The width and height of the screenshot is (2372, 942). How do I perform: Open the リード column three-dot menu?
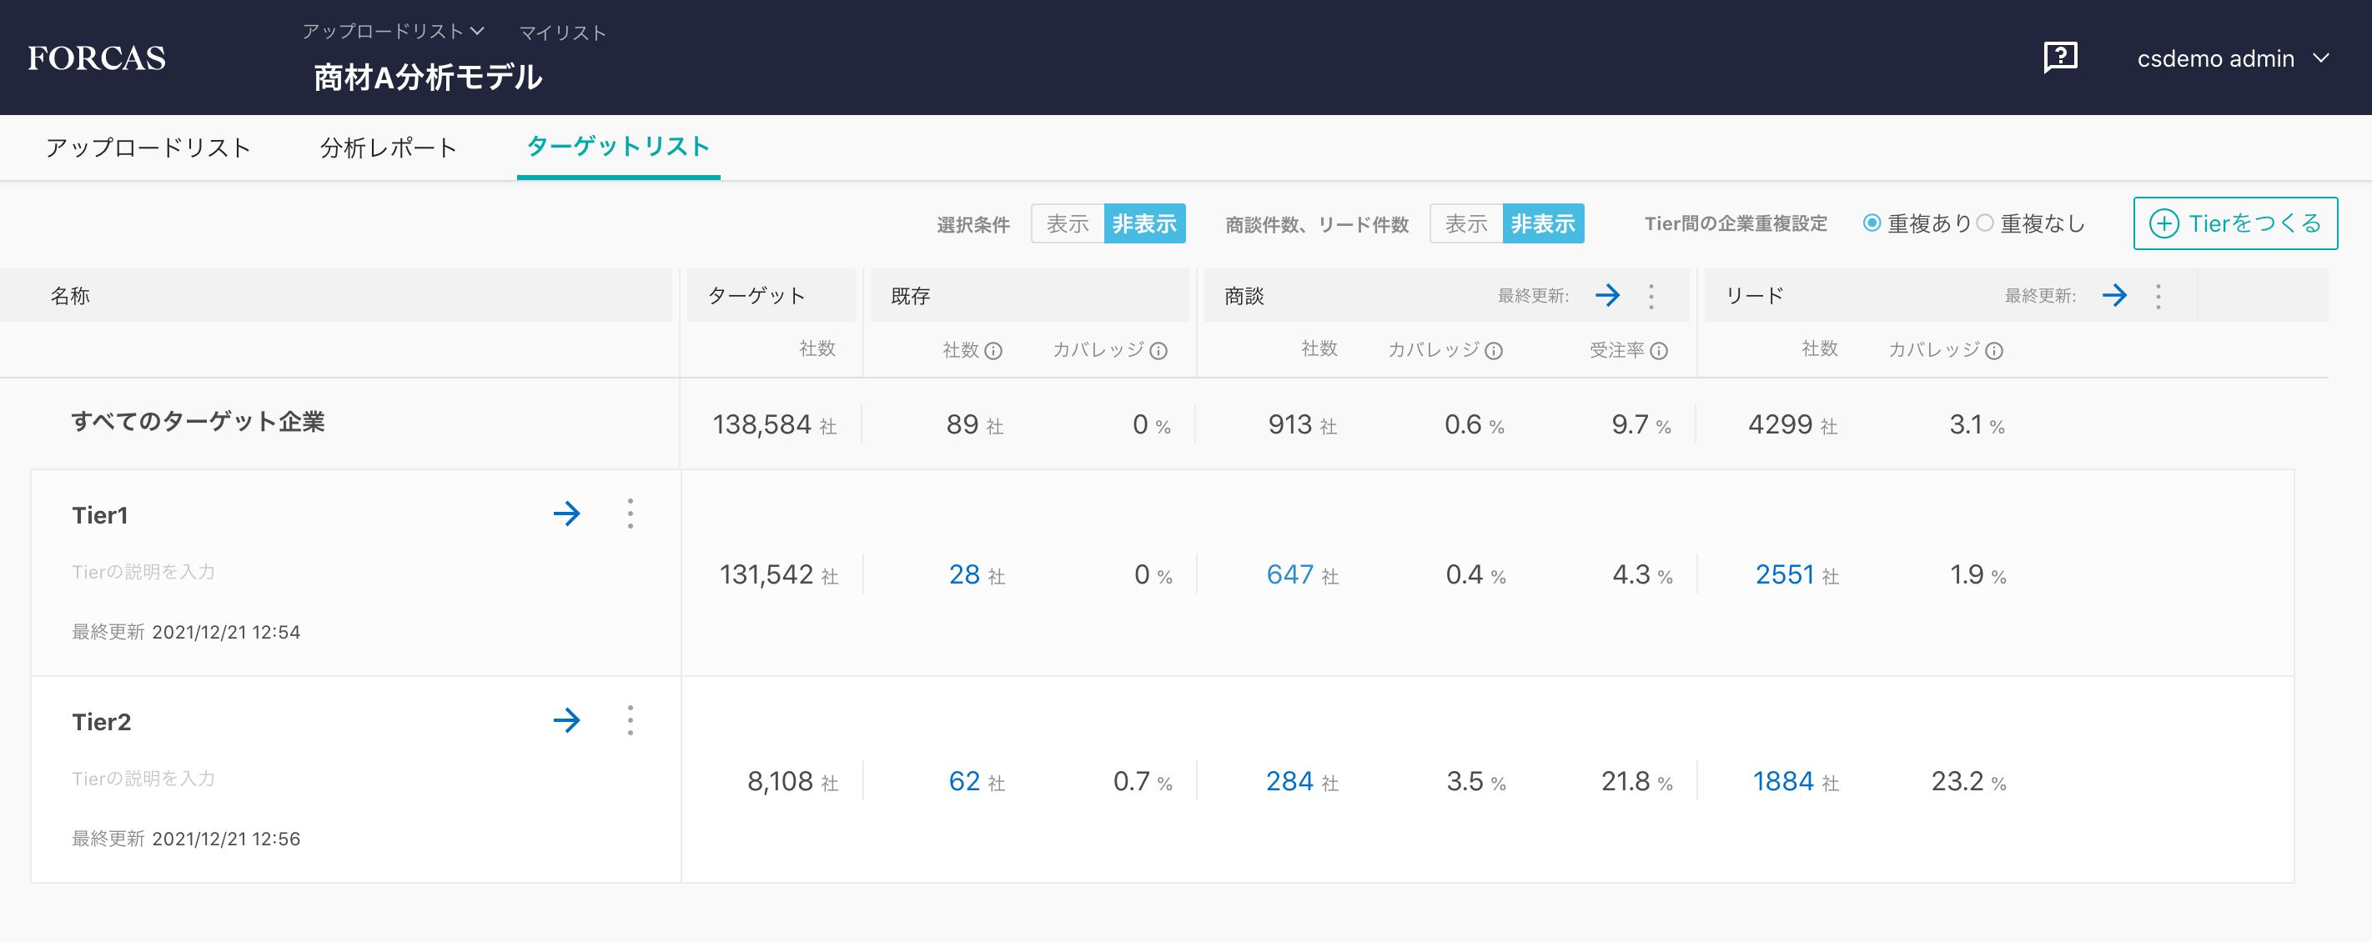point(2158,295)
